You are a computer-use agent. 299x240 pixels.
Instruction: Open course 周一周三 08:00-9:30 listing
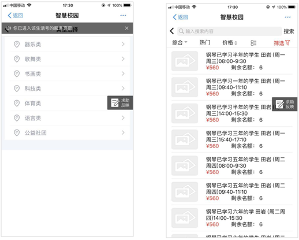(232, 61)
